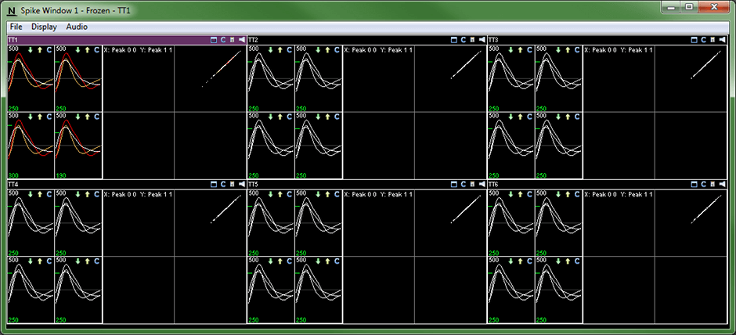Maximize the TT3 panel using its window icon
The height and width of the screenshot is (335, 736).
(693, 39)
